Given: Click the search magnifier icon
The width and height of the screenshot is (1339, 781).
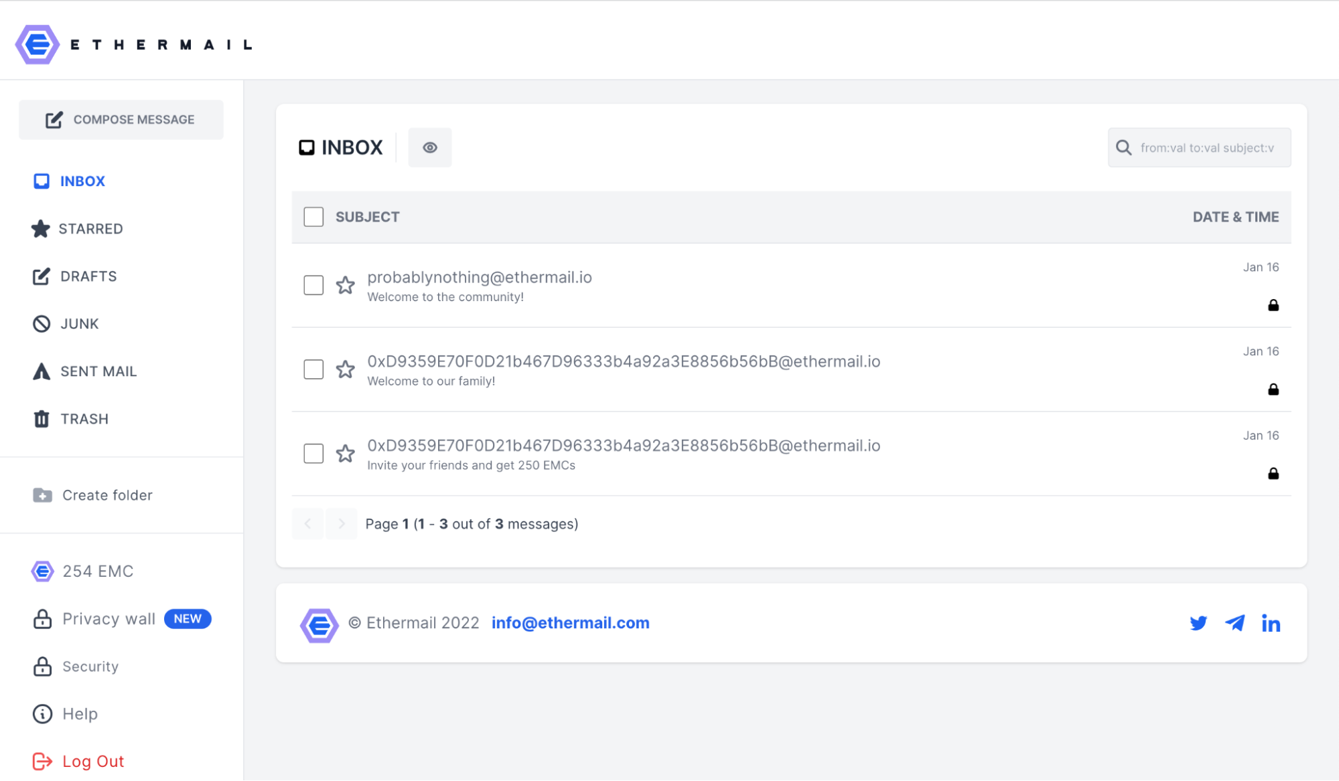Looking at the screenshot, I should pyautogui.click(x=1123, y=148).
